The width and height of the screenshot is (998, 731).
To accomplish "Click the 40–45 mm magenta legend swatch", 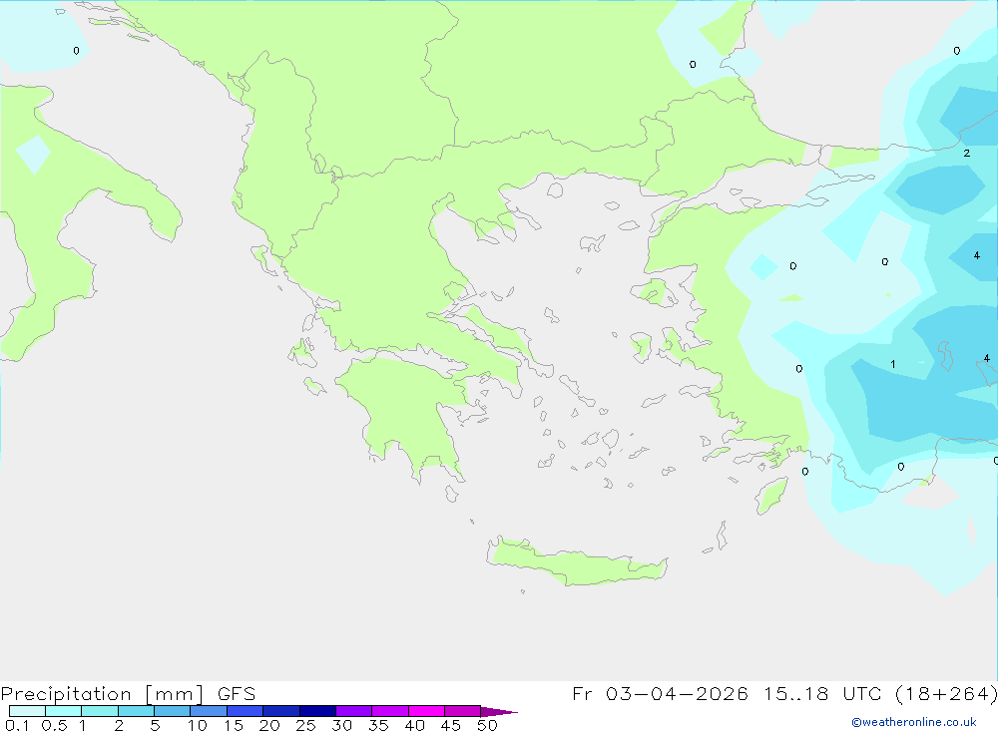I will click(426, 711).
